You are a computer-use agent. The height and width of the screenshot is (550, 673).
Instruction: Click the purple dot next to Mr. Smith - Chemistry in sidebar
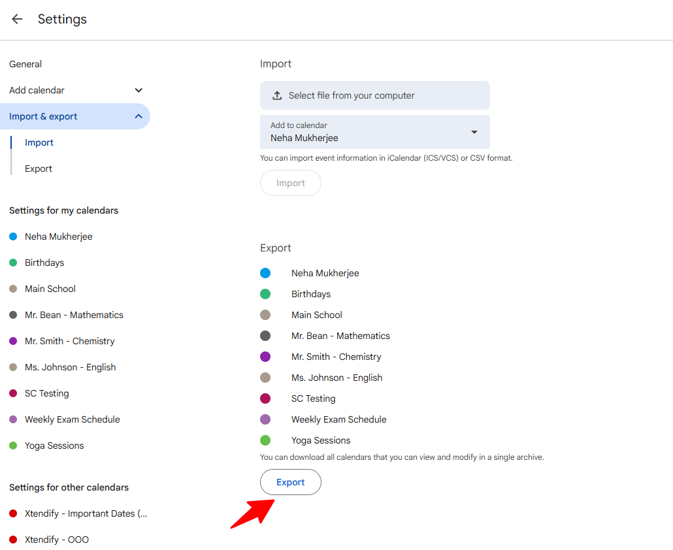[x=13, y=341]
